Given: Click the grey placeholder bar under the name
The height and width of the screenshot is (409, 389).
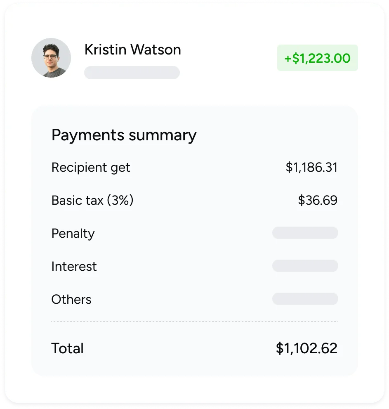Looking at the screenshot, I should [x=132, y=72].
